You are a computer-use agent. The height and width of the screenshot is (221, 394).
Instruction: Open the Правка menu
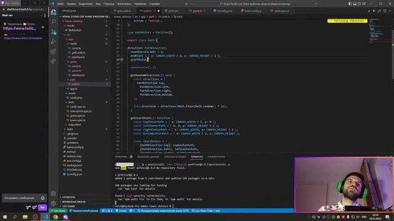[71, 4]
